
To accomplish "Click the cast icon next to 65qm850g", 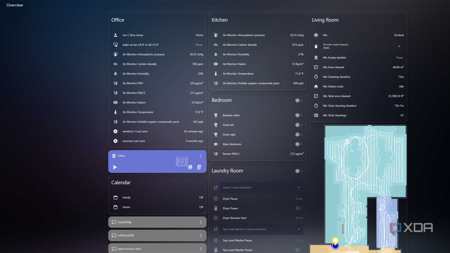I will point(114,222).
